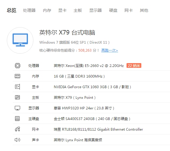Screen dimensions: 170x151
Task: Click the graphics card icon for 显卡
Action: pos(17,87)
